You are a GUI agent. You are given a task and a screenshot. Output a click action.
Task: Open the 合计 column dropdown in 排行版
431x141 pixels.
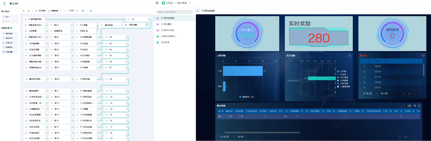tap(385, 61)
